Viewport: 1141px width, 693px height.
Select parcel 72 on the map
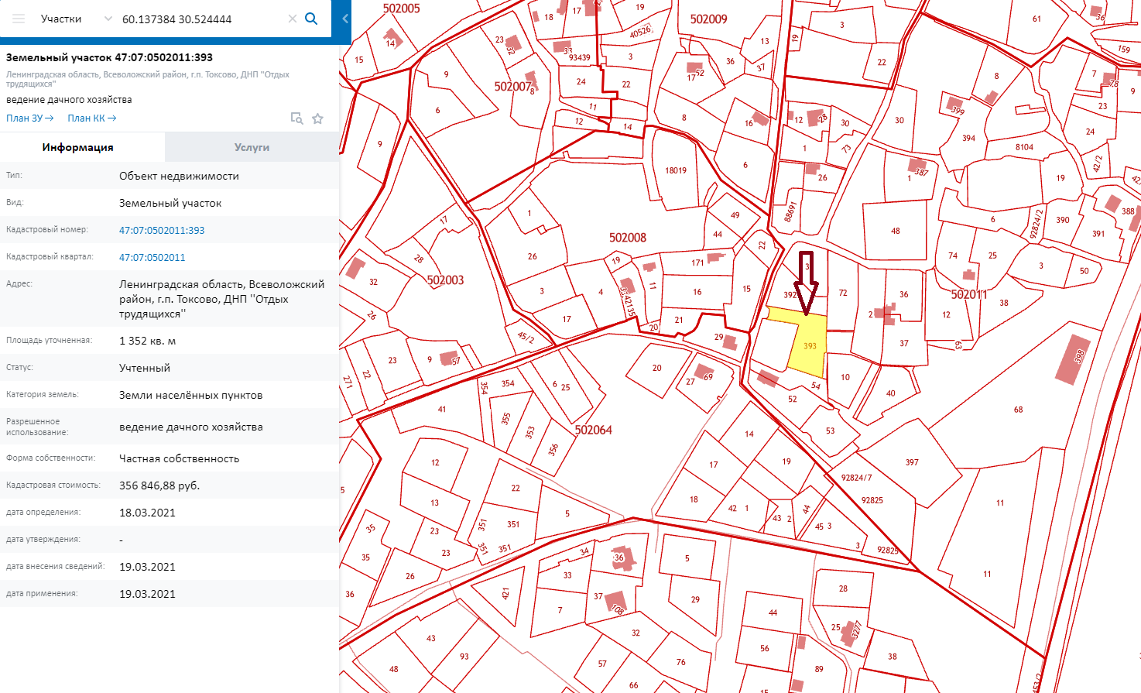[x=843, y=293]
